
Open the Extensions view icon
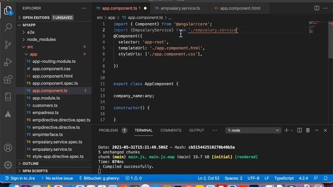point(8,79)
